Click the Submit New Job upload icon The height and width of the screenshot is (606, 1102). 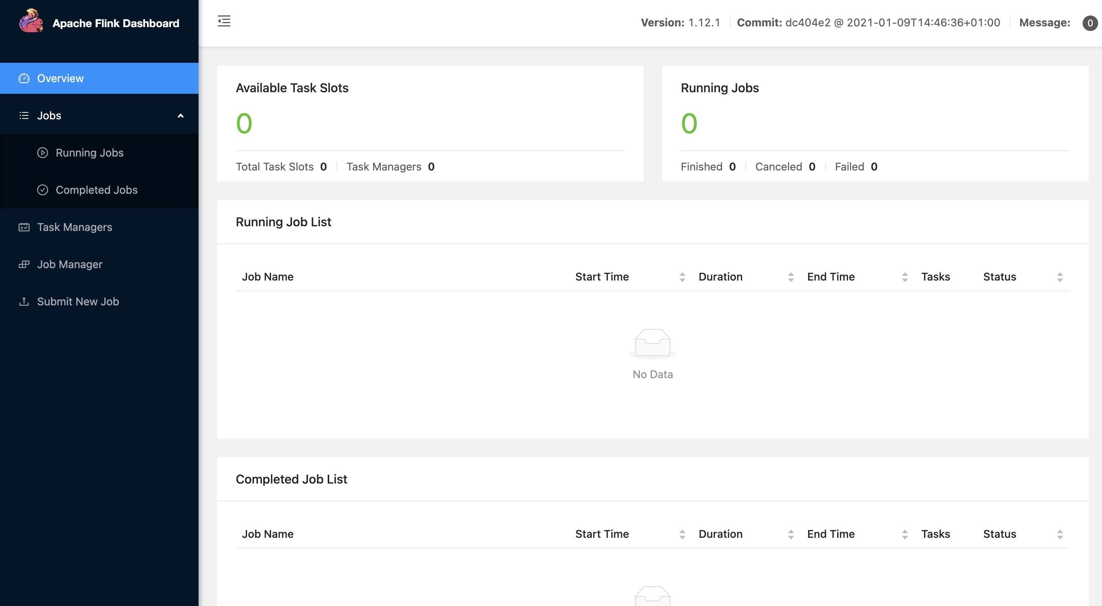tap(24, 301)
